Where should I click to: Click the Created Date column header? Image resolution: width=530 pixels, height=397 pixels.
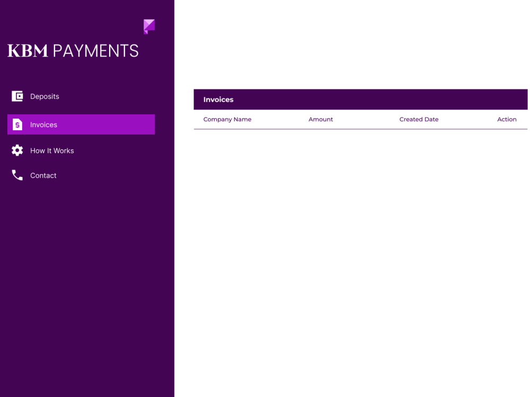pos(419,119)
